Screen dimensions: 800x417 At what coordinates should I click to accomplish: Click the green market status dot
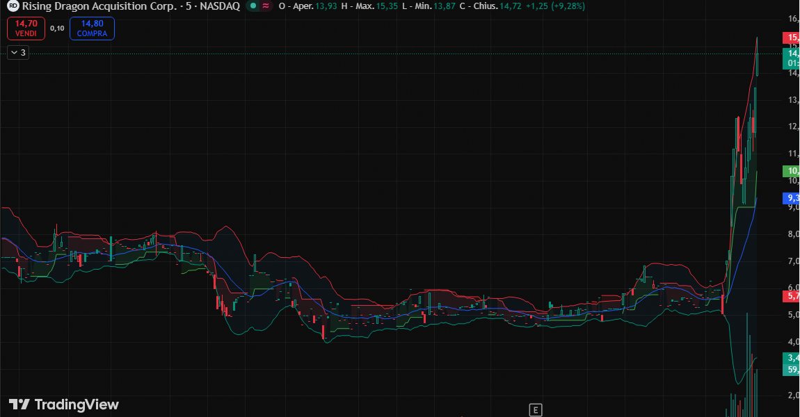click(x=253, y=6)
